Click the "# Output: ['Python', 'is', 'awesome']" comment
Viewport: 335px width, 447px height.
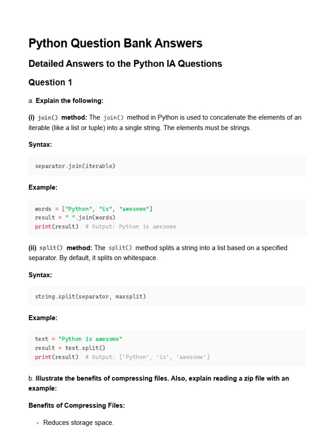click(x=147, y=357)
